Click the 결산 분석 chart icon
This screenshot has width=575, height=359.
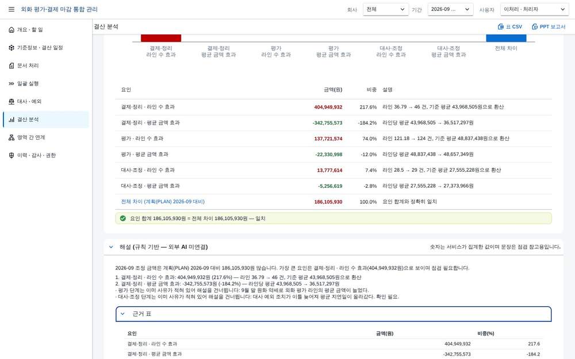[11, 119]
